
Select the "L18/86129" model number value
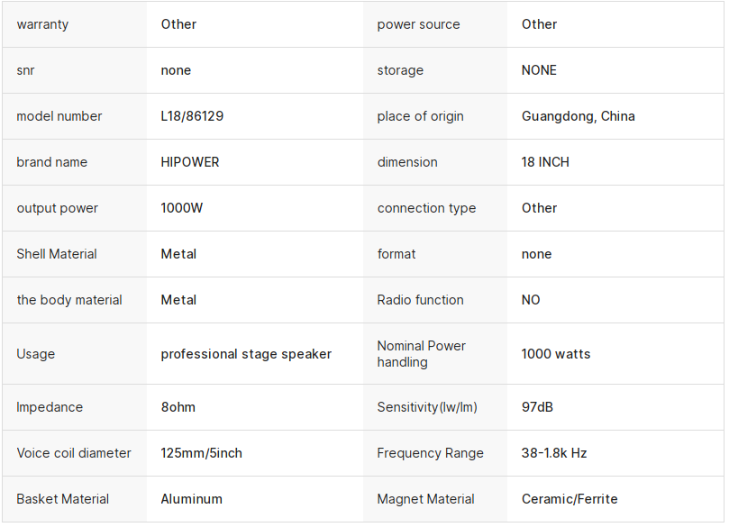(192, 116)
